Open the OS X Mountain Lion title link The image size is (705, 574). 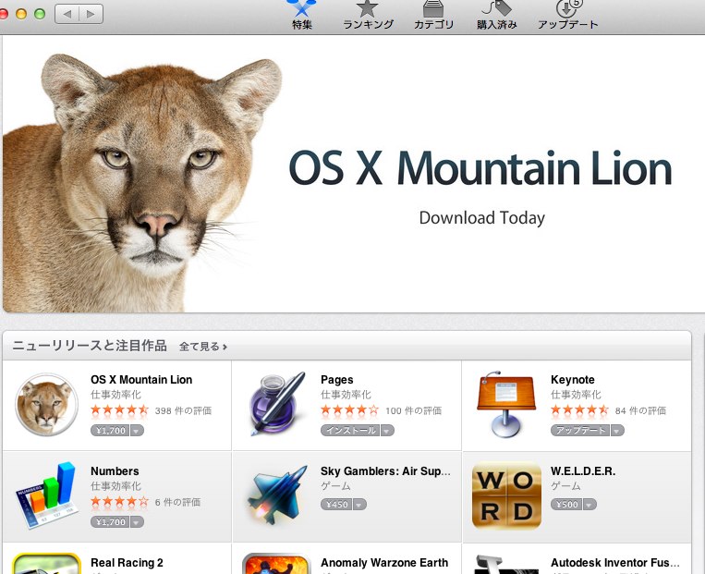tap(141, 380)
